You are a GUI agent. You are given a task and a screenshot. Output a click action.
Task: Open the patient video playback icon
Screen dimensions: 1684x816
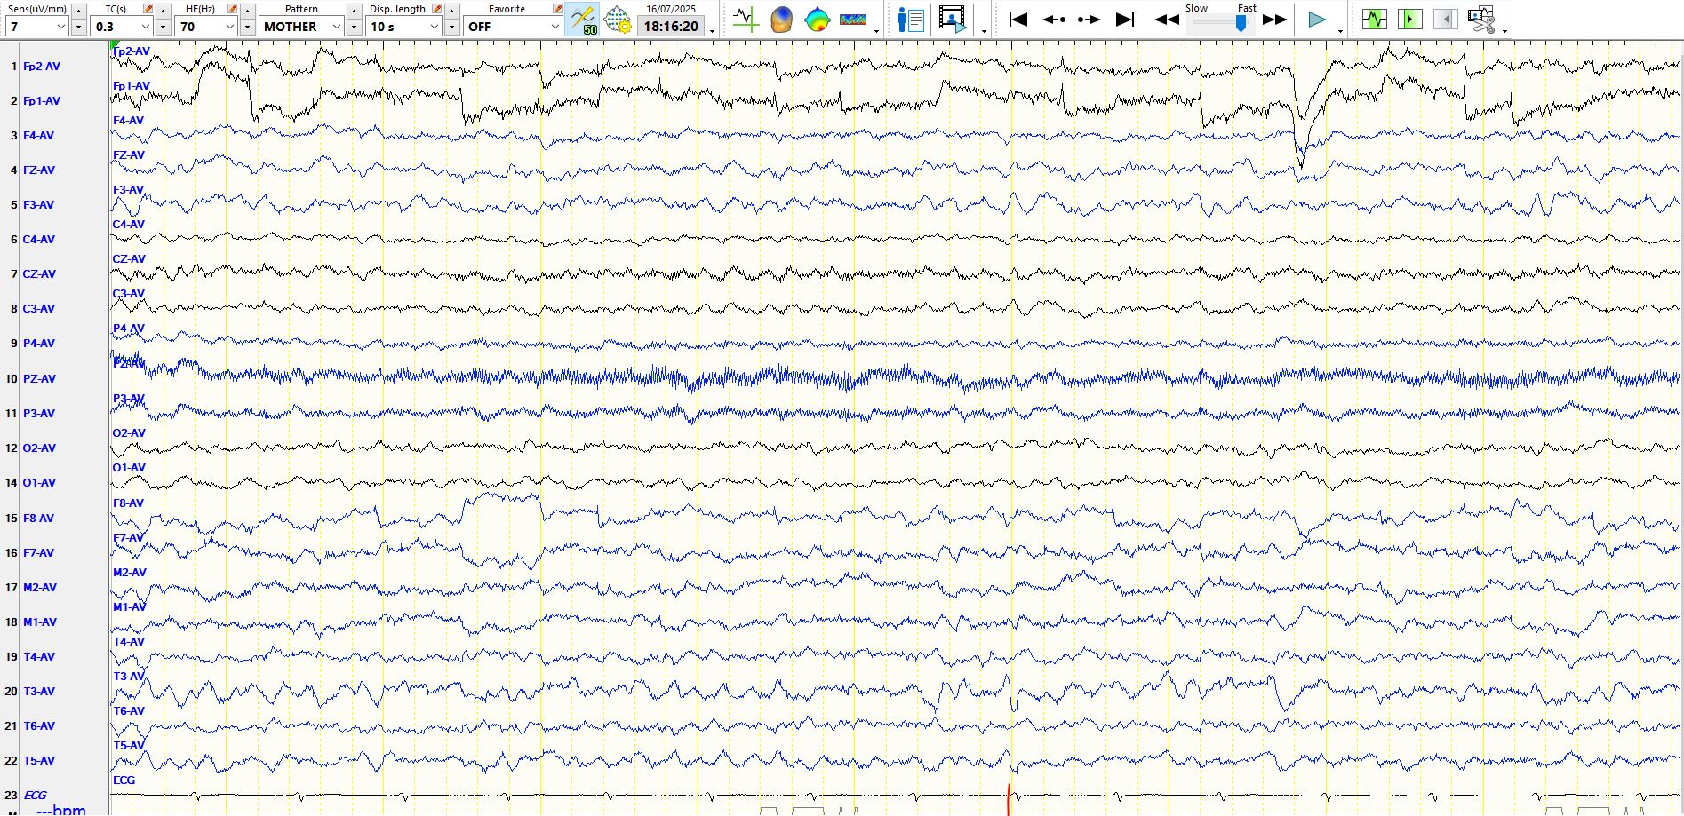click(952, 20)
